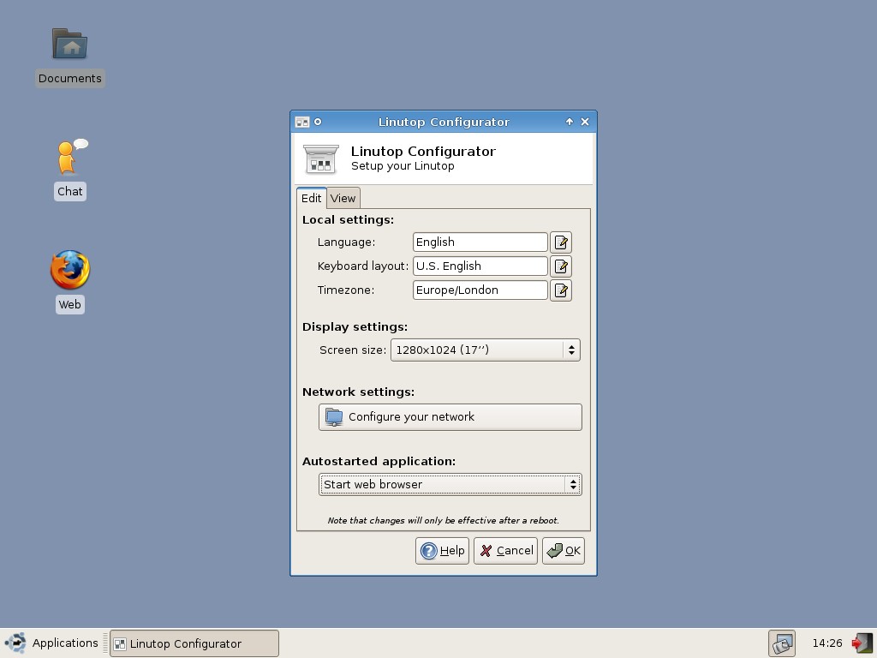877x658 pixels.
Task: Open the Screen size dropdown
Action: (486, 350)
